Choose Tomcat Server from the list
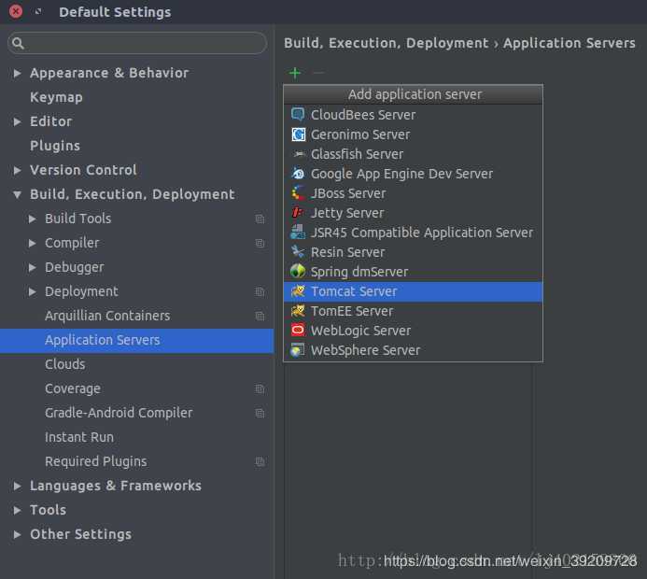 413,291
